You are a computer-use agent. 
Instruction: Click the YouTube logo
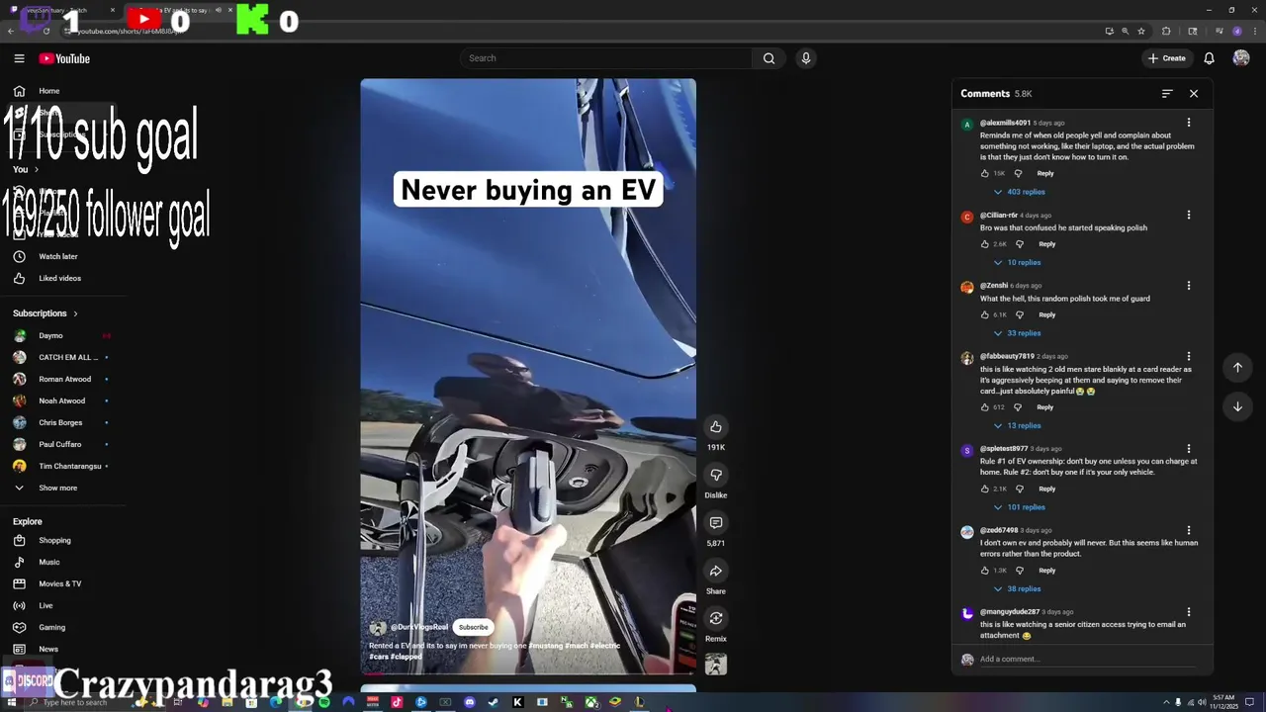[64, 58]
